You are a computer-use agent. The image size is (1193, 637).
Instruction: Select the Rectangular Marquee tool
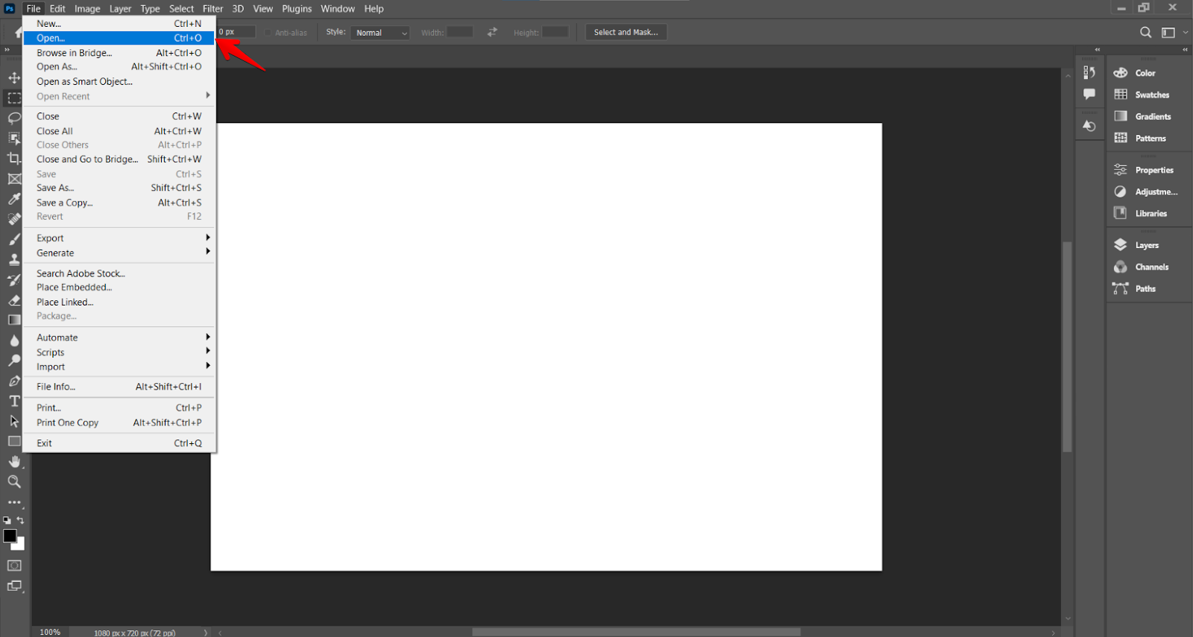click(x=14, y=98)
